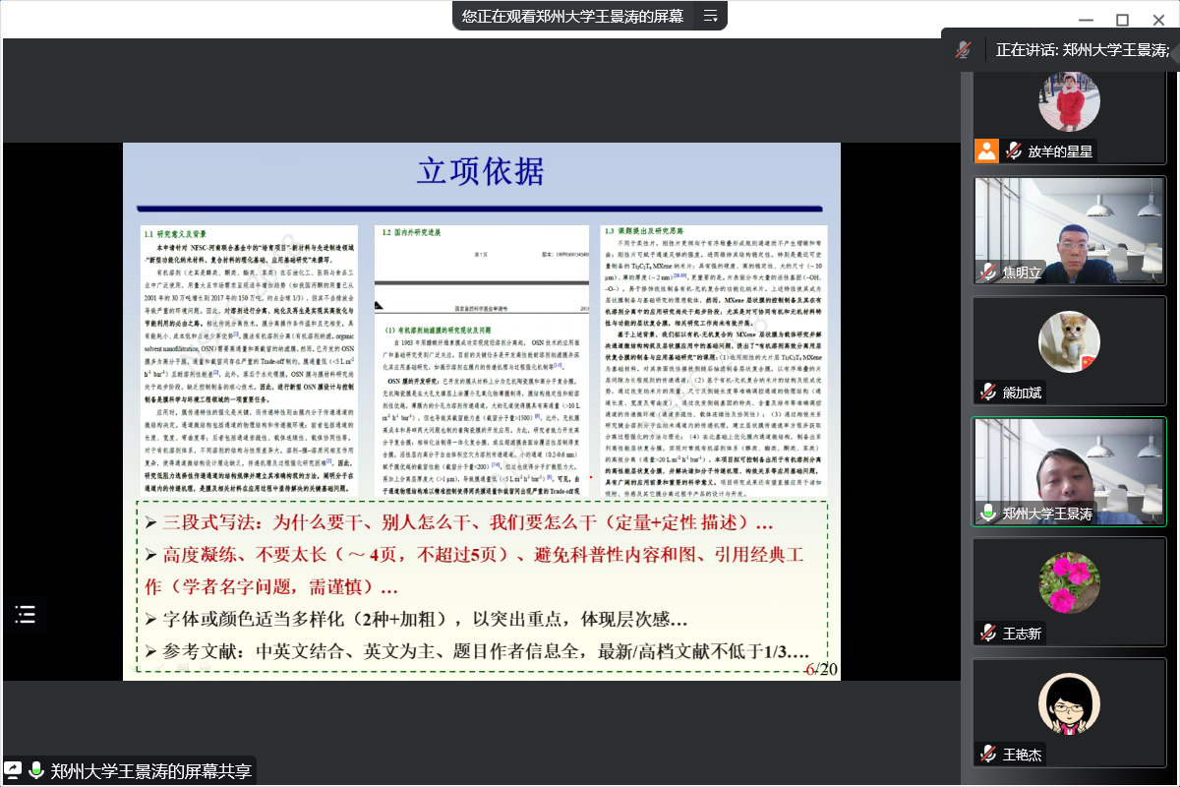
Task: Click active microphone icon on 郑州大学王景涛's video tile
Action: tap(987, 513)
